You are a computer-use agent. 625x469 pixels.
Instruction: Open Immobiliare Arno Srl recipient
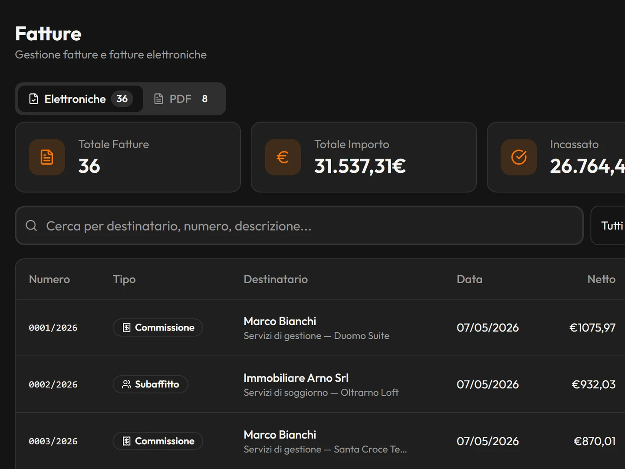pos(296,378)
